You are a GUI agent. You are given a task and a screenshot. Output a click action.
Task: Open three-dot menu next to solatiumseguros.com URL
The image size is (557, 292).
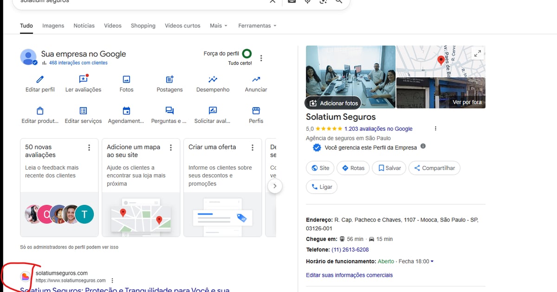pyautogui.click(x=112, y=280)
